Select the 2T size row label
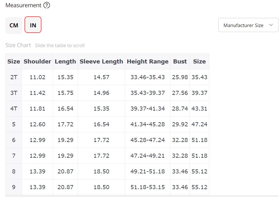The width and height of the screenshot is (280, 197). [14, 77]
